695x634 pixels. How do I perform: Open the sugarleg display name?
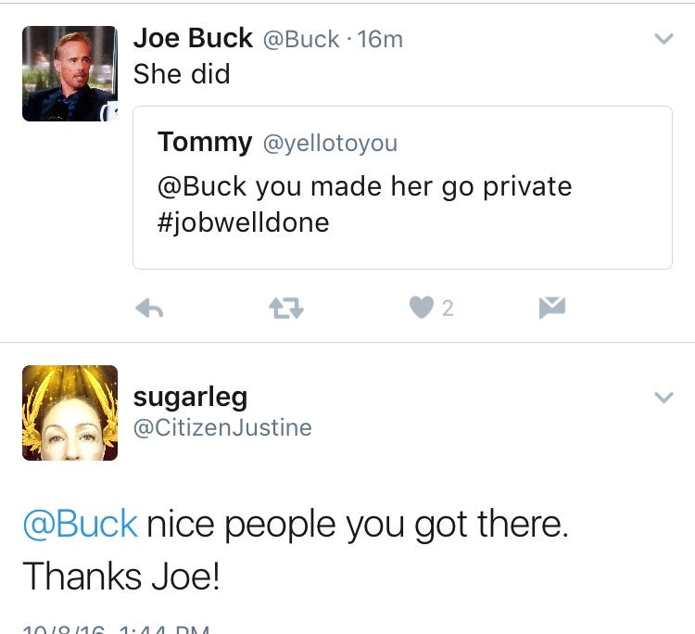tap(190, 397)
